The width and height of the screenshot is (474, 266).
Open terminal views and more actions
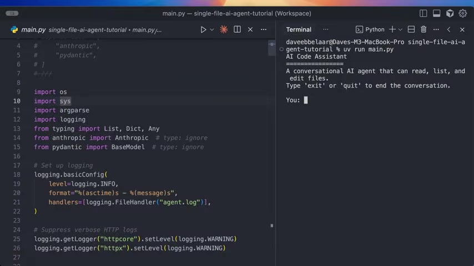pyautogui.click(x=436, y=29)
